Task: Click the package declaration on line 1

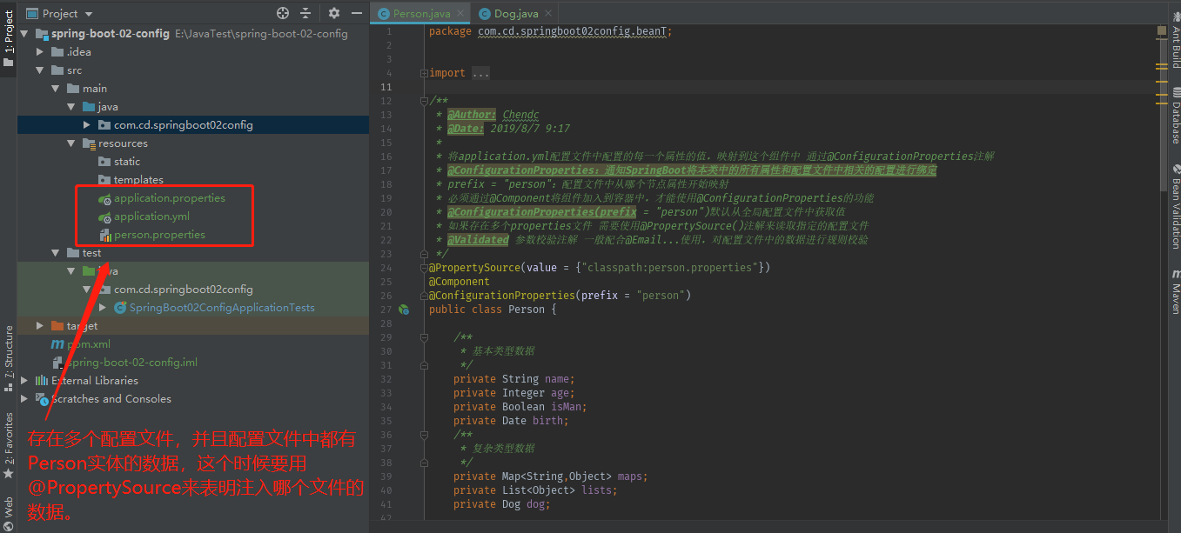Action: pyautogui.click(x=551, y=31)
